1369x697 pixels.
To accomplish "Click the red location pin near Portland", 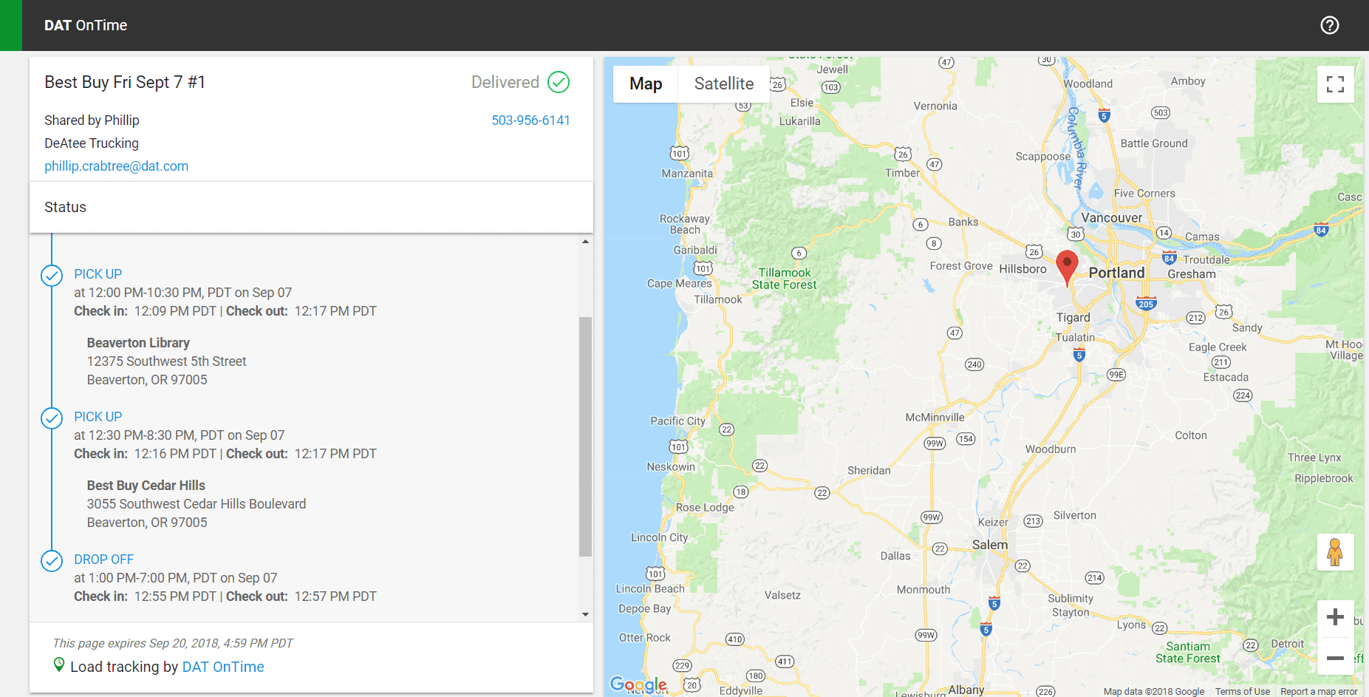I will [1067, 268].
